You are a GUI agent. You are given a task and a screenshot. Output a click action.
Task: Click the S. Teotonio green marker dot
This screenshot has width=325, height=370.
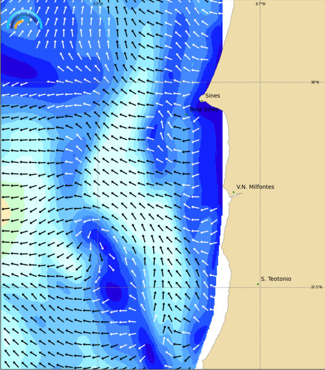pos(258,284)
